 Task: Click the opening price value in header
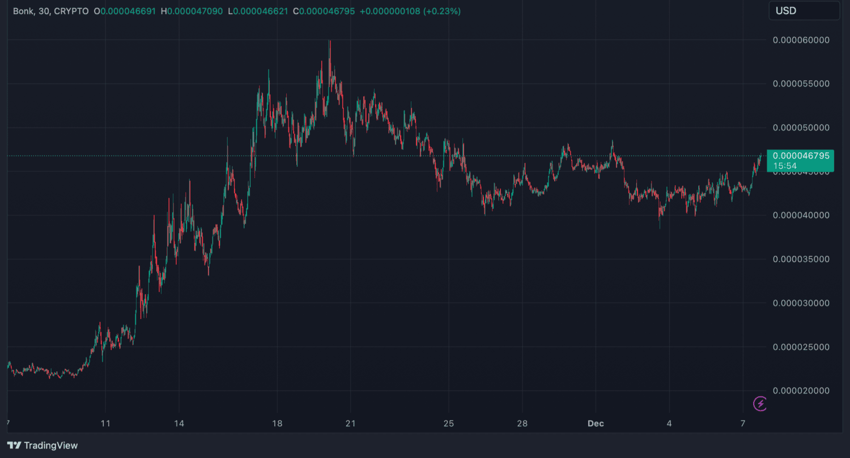[125, 11]
